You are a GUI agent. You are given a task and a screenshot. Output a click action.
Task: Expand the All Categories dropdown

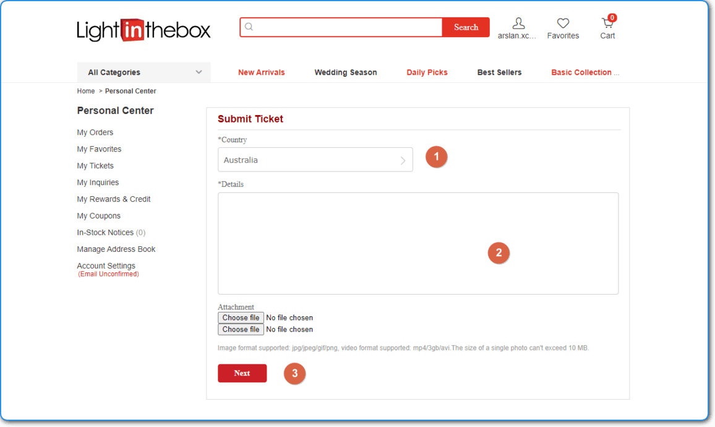point(143,72)
